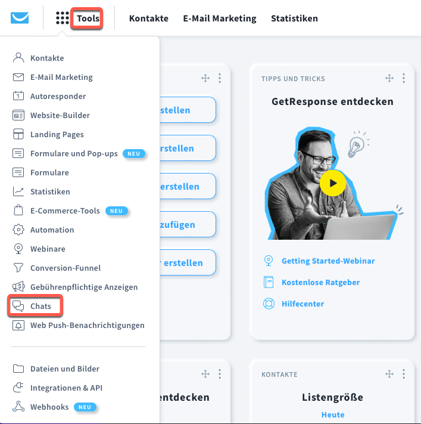Open Landing Pages in the tools list
This screenshot has height=424, width=421.
click(x=48, y=134)
